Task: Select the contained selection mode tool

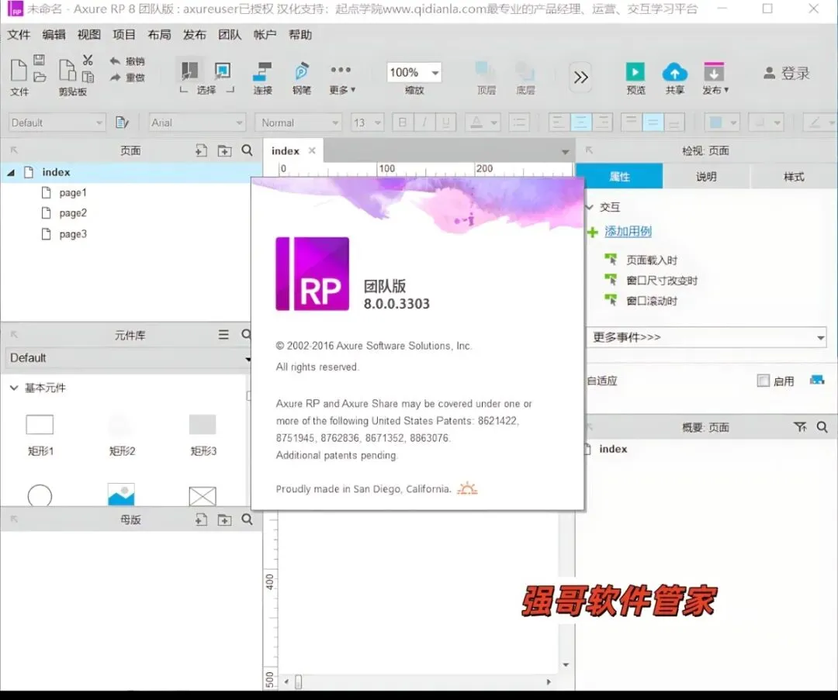Action: (x=223, y=71)
